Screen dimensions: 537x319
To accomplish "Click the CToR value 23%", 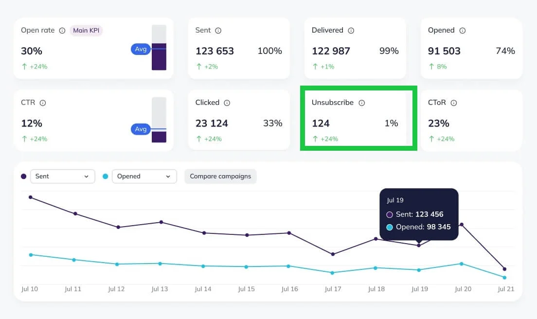I will click(439, 123).
